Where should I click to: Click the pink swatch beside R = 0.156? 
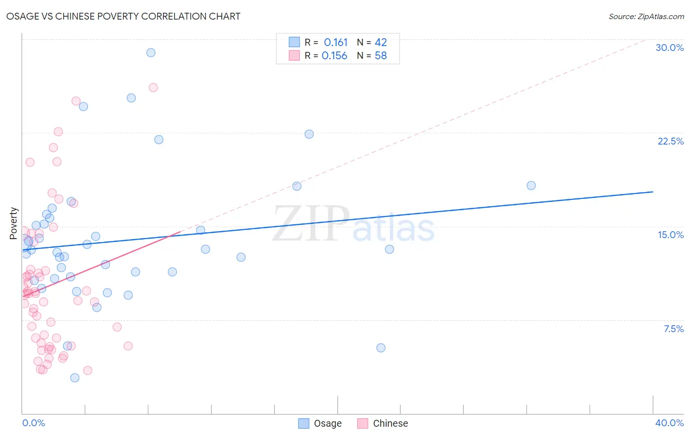tap(294, 55)
